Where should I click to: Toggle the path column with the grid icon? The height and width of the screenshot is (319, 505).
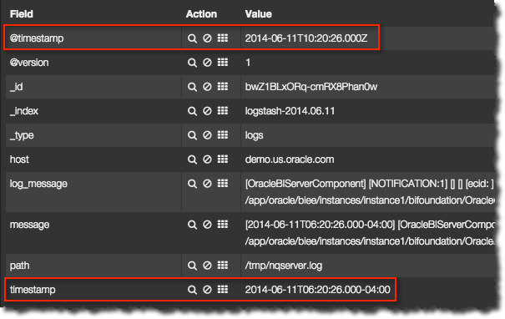[223, 265]
